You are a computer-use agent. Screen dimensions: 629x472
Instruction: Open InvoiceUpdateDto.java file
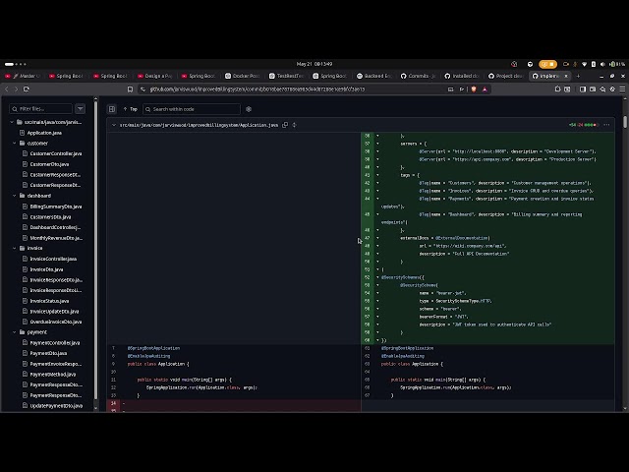coord(55,311)
